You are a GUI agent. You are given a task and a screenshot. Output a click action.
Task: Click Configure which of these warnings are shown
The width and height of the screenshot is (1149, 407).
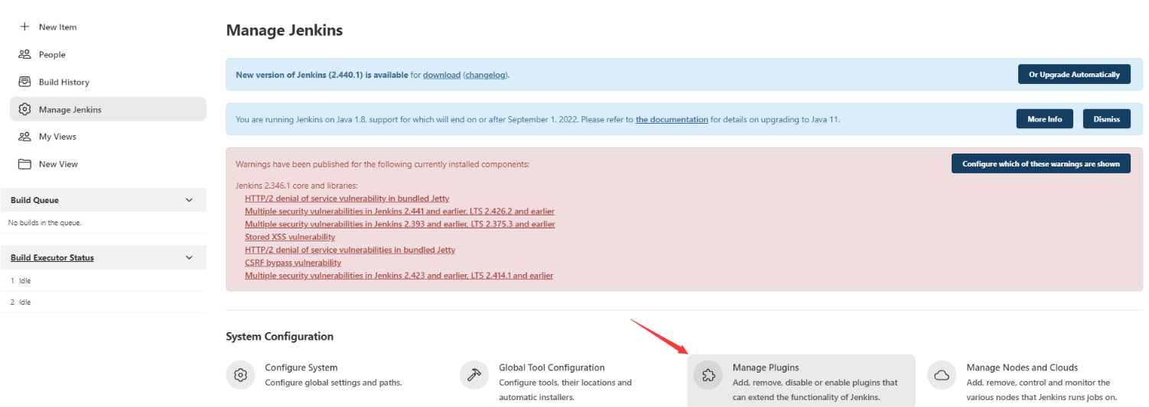pos(1041,163)
